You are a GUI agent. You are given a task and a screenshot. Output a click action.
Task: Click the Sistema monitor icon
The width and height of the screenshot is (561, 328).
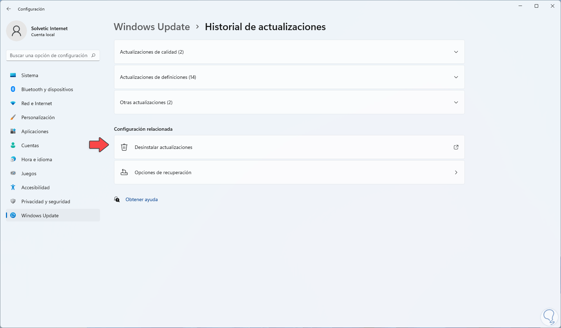13,75
